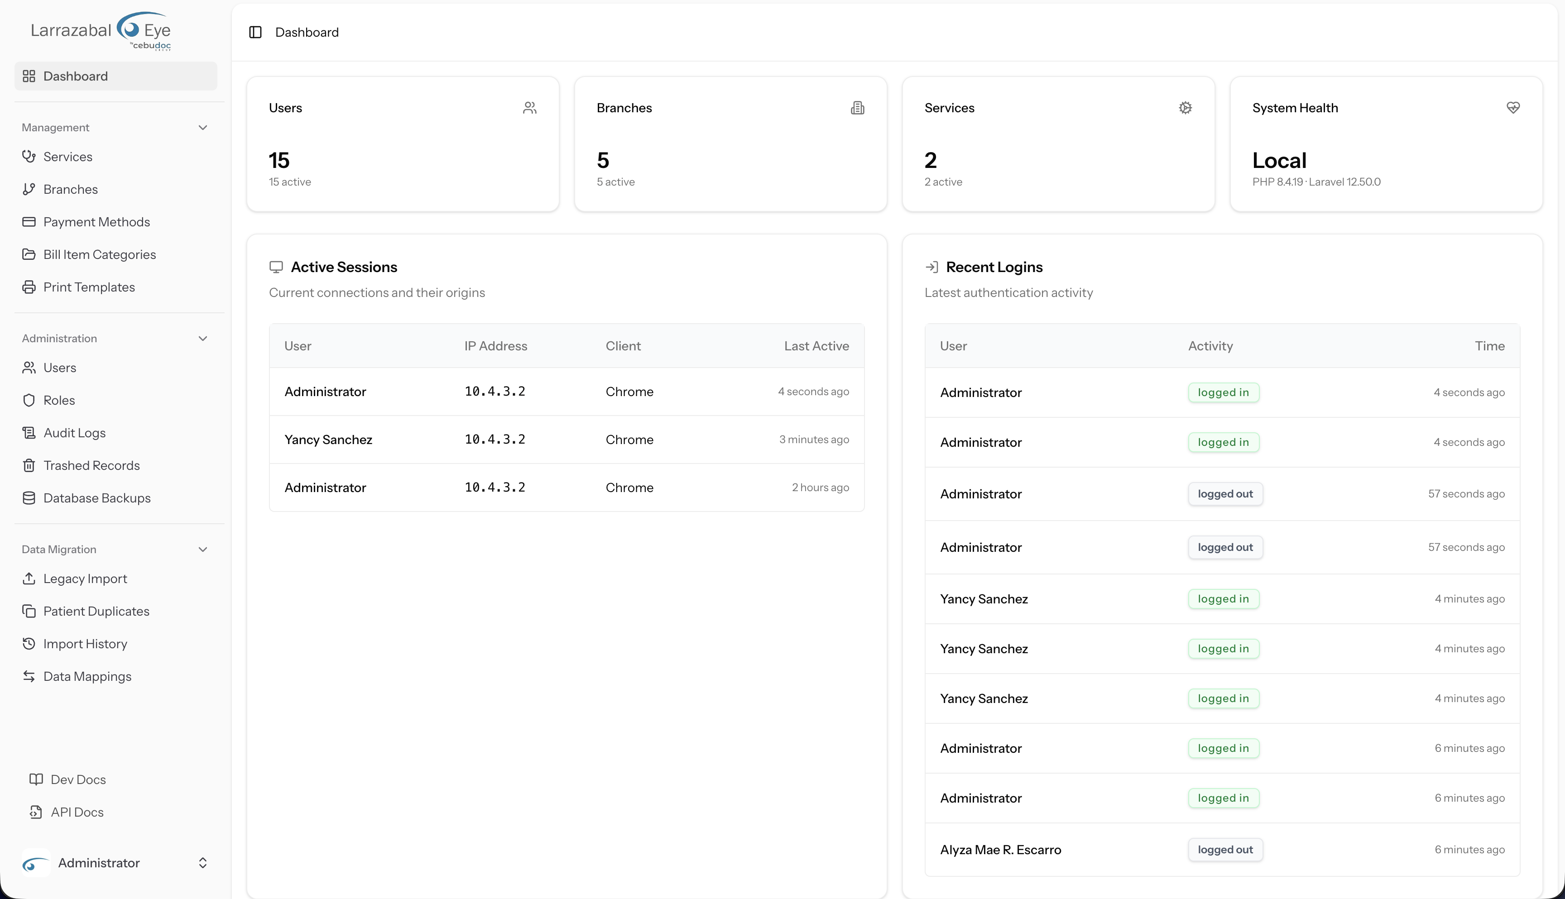Click the Patient Duplicates copy icon
This screenshot has height=899, width=1565.
click(29, 611)
